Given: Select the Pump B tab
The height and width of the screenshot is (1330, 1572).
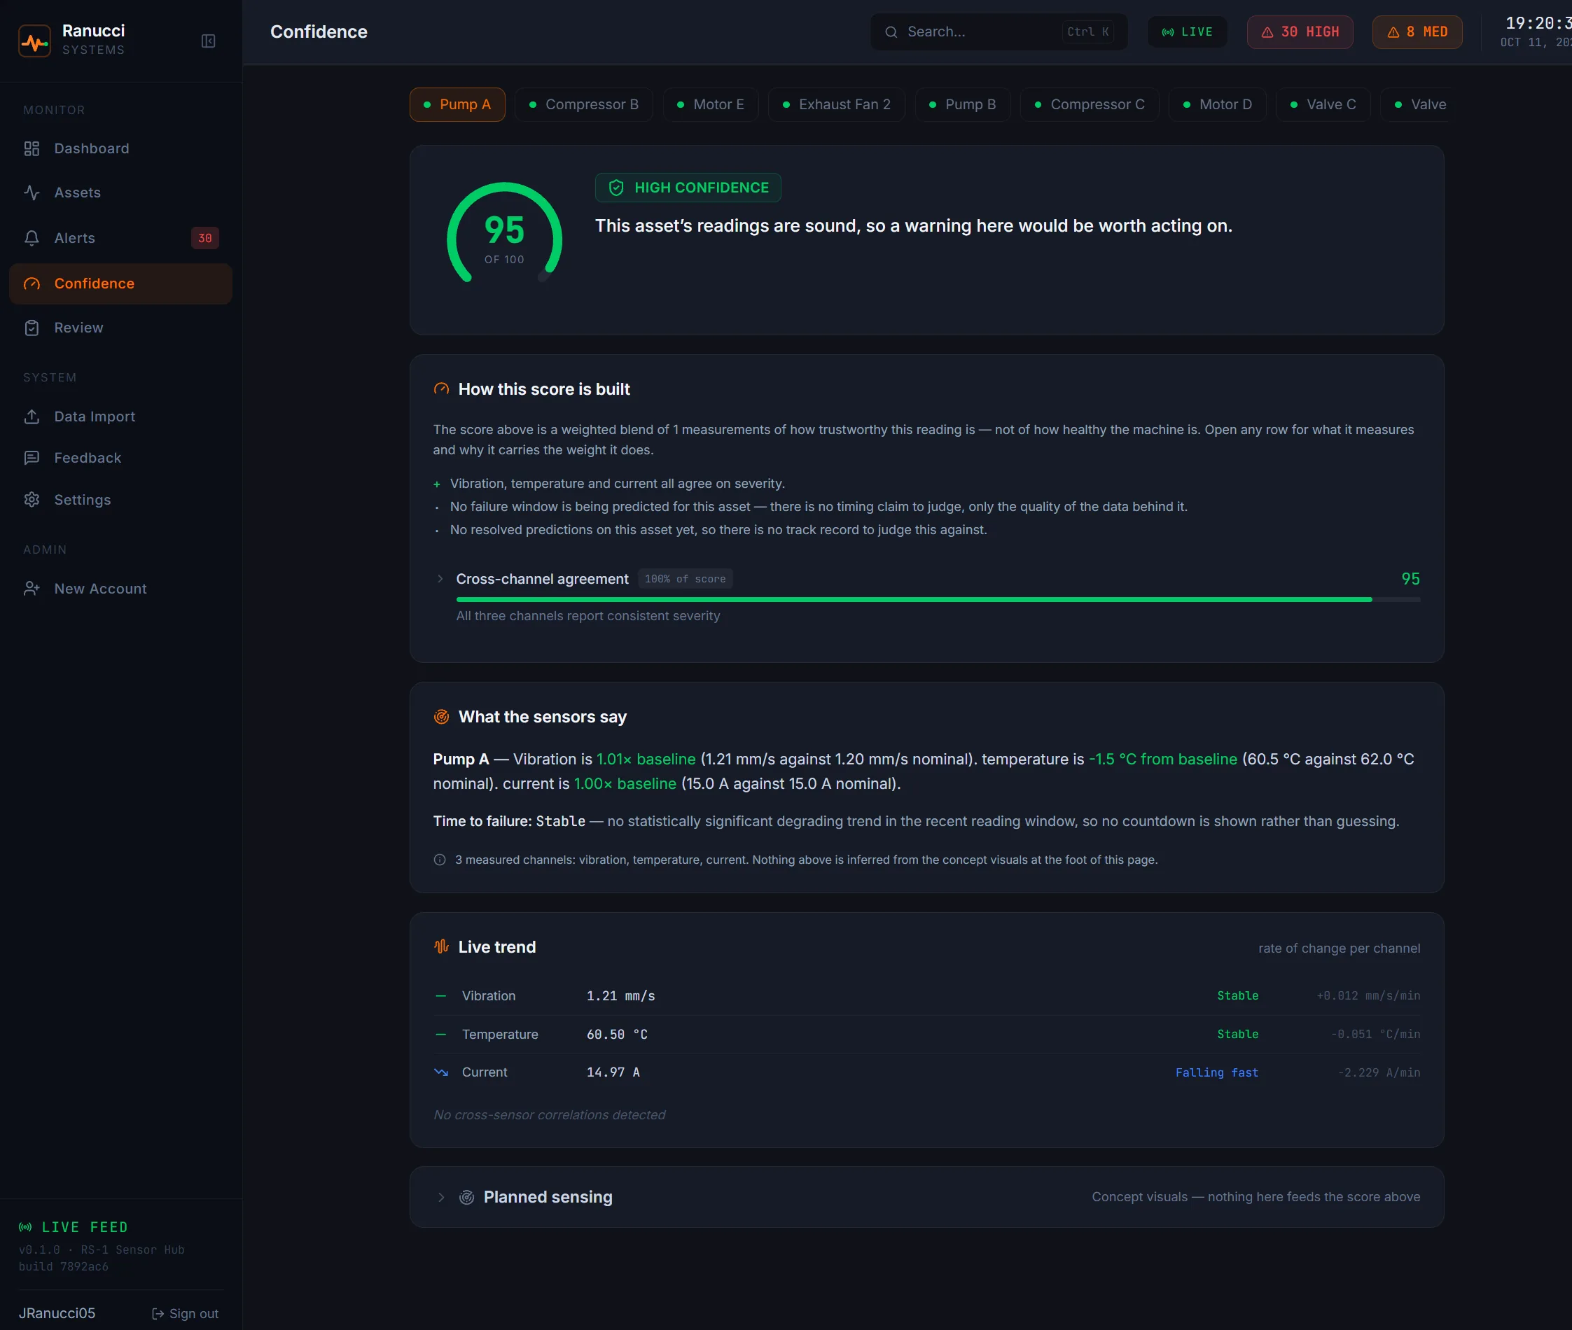Looking at the screenshot, I should (x=963, y=104).
